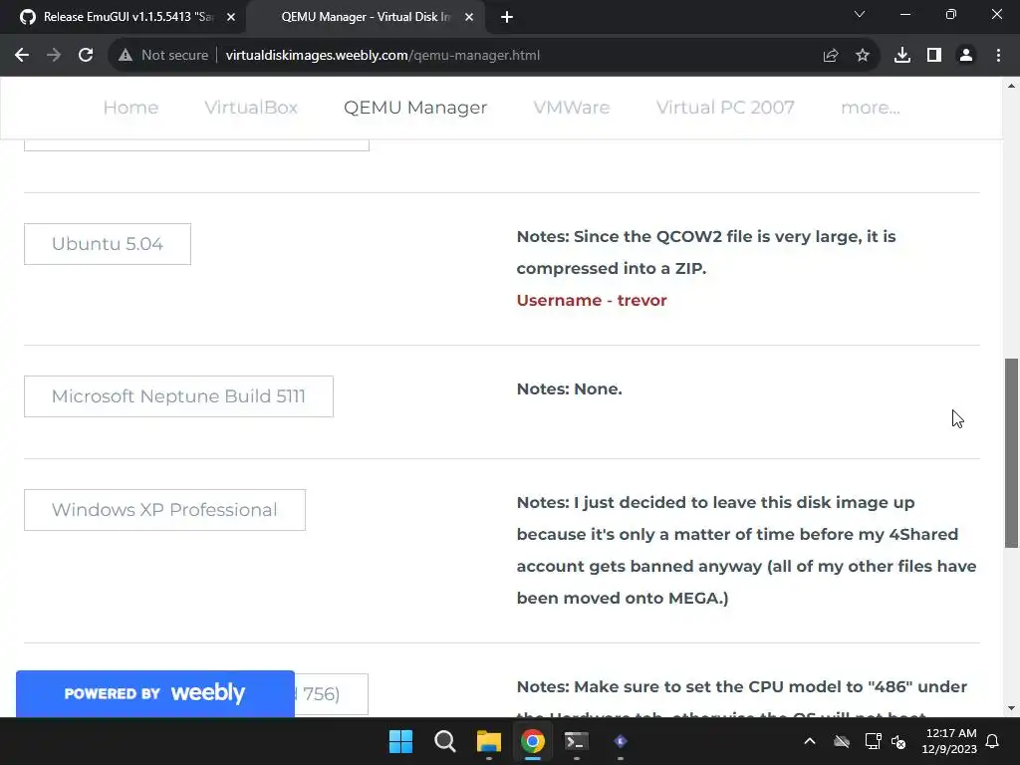Image resolution: width=1020 pixels, height=765 pixels.
Task: Download the Ubuntu 5.04 image
Action: click(x=108, y=244)
